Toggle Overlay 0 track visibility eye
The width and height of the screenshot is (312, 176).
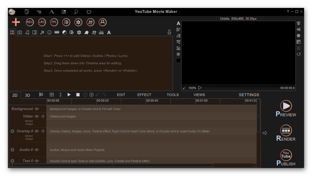tap(37, 131)
